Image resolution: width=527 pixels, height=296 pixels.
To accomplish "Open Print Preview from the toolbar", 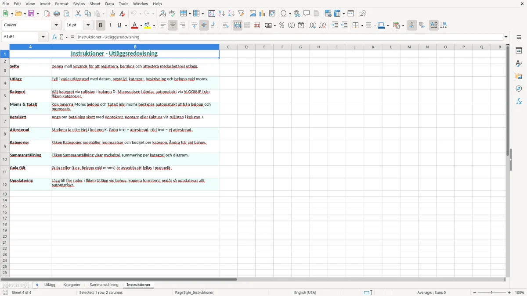I will coord(66,14).
